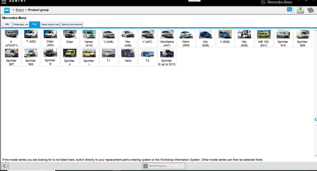Pick the Vario model tile
The width and height of the screenshot is (317, 171).
[128, 57]
